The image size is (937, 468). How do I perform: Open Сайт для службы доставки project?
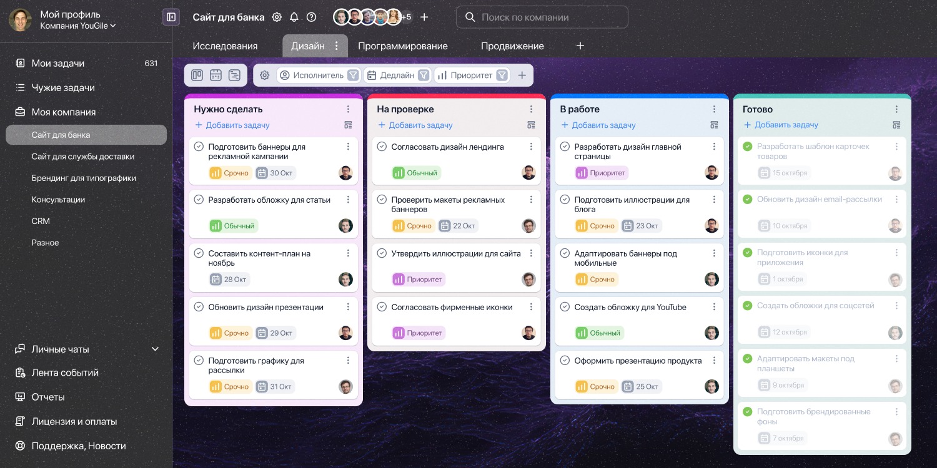point(83,157)
